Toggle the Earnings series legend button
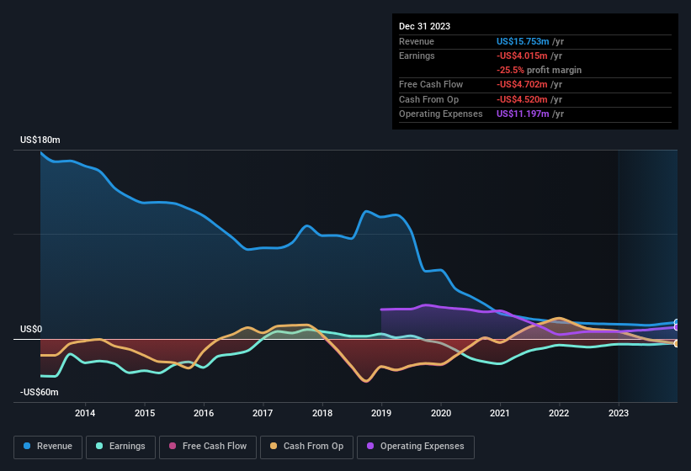 click(x=120, y=447)
